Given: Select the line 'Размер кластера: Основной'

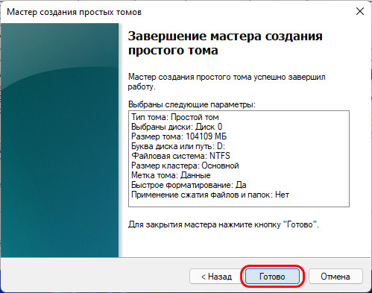Looking at the screenshot, I should [x=185, y=166].
